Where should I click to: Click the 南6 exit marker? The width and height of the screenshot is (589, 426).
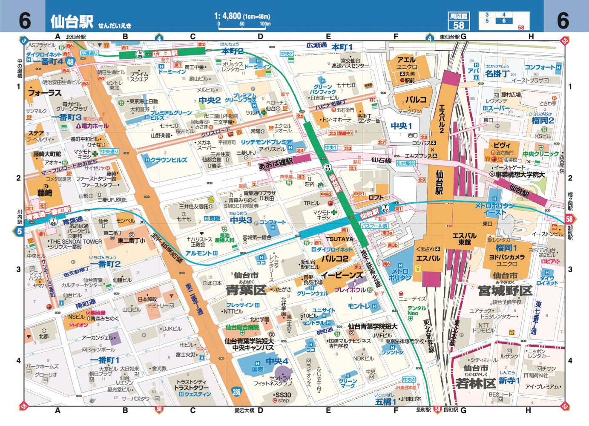pos(386,264)
